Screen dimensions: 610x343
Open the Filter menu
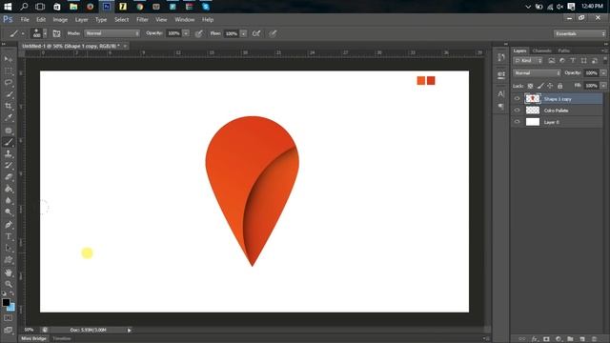tap(142, 19)
